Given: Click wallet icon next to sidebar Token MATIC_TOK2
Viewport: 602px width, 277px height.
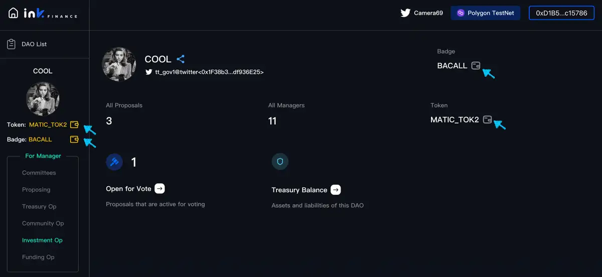Looking at the screenshot, I should point(74,124).
